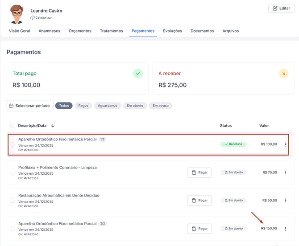This screenshot has width=299, height=246.
Task: Open the Tratamentos tab
Action: (x=111, y=31)
